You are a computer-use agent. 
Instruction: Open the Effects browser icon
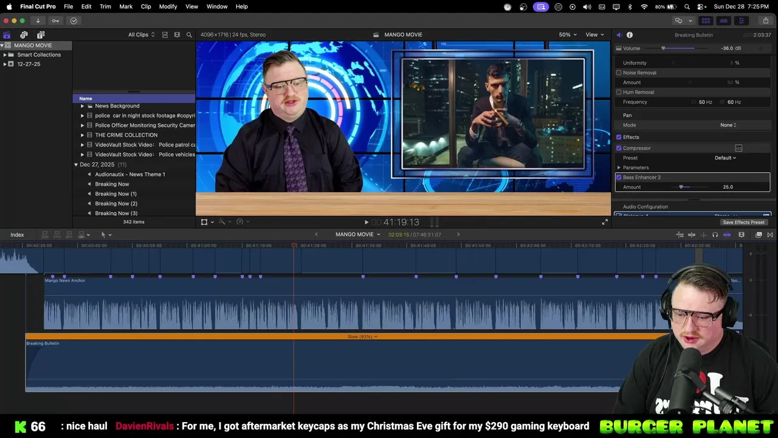tap(759, 235)
